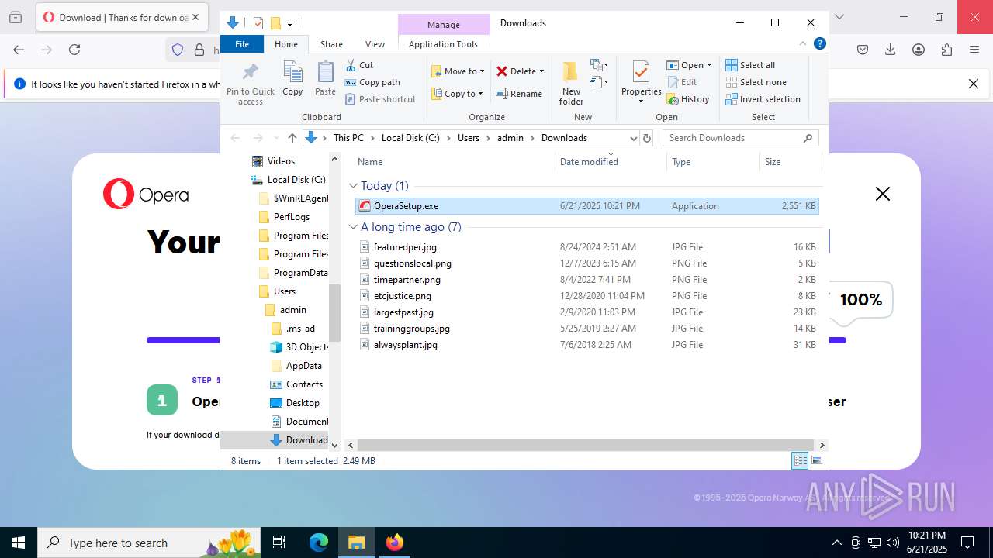The image size is (993, 558).
Task: Switch to Large icons view
Action: pyautogui.click(x=816, y=460)
